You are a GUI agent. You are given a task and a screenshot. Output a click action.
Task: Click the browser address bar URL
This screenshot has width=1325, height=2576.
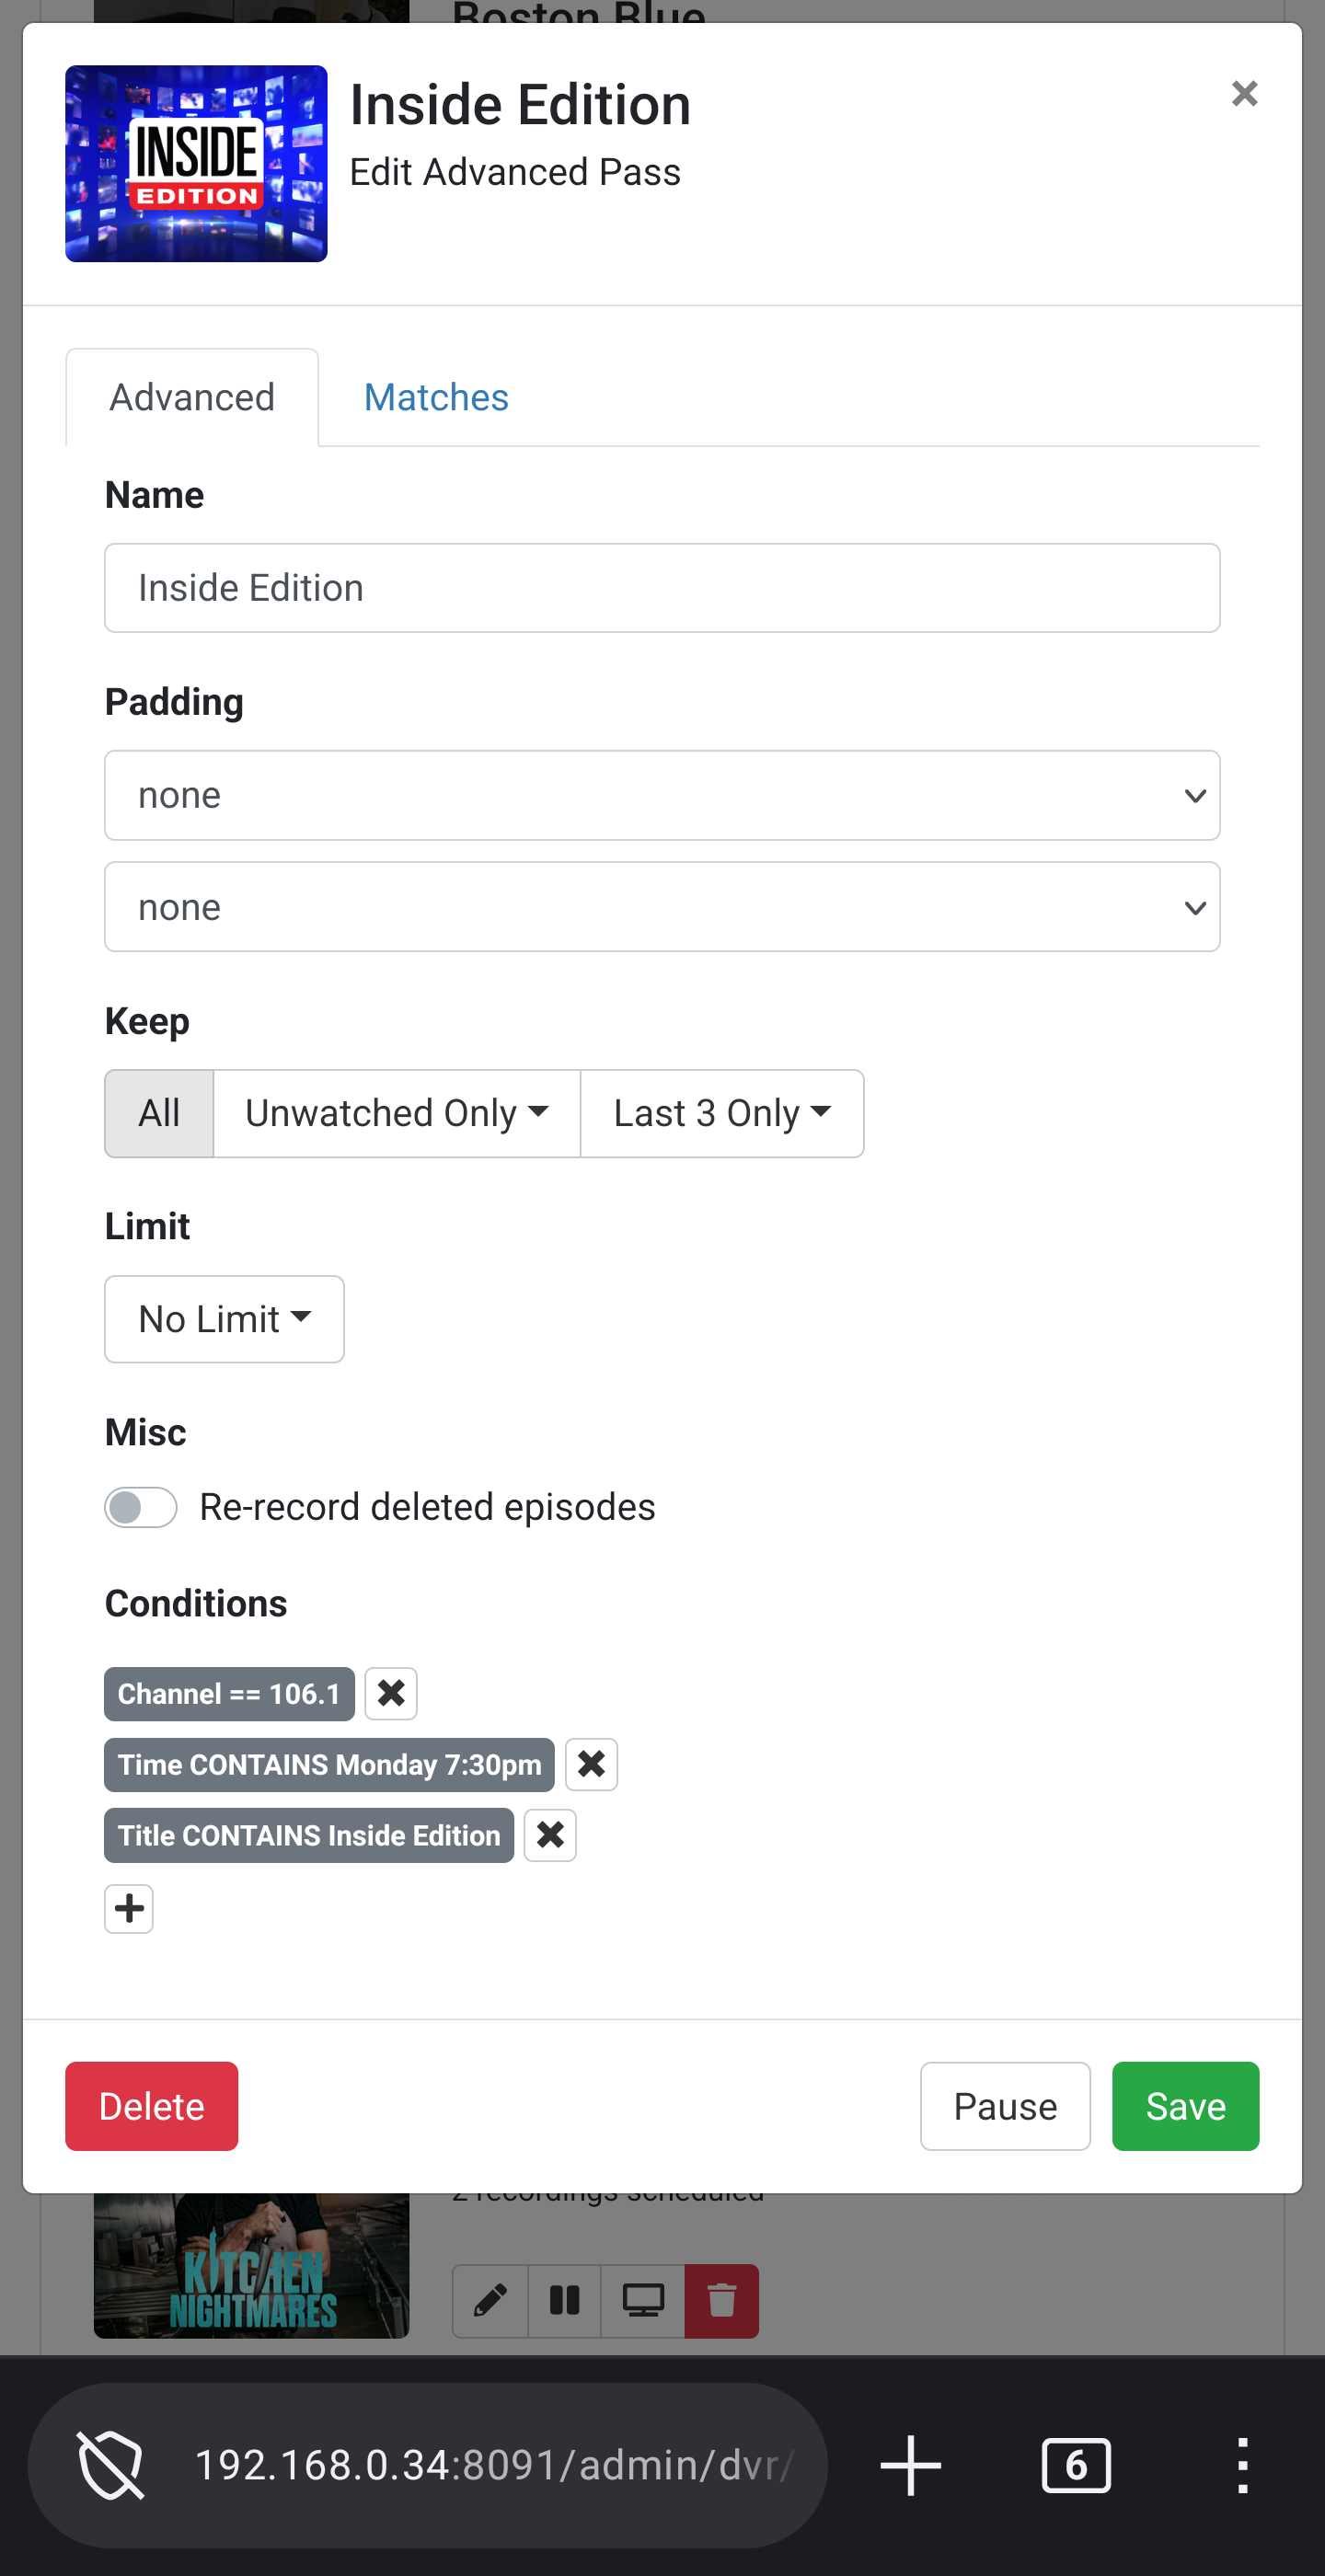[494, 2465]
